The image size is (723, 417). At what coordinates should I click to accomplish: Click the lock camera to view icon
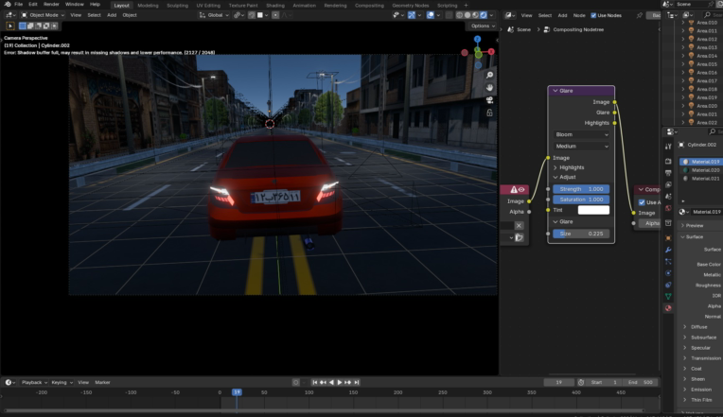click(489, 113)
